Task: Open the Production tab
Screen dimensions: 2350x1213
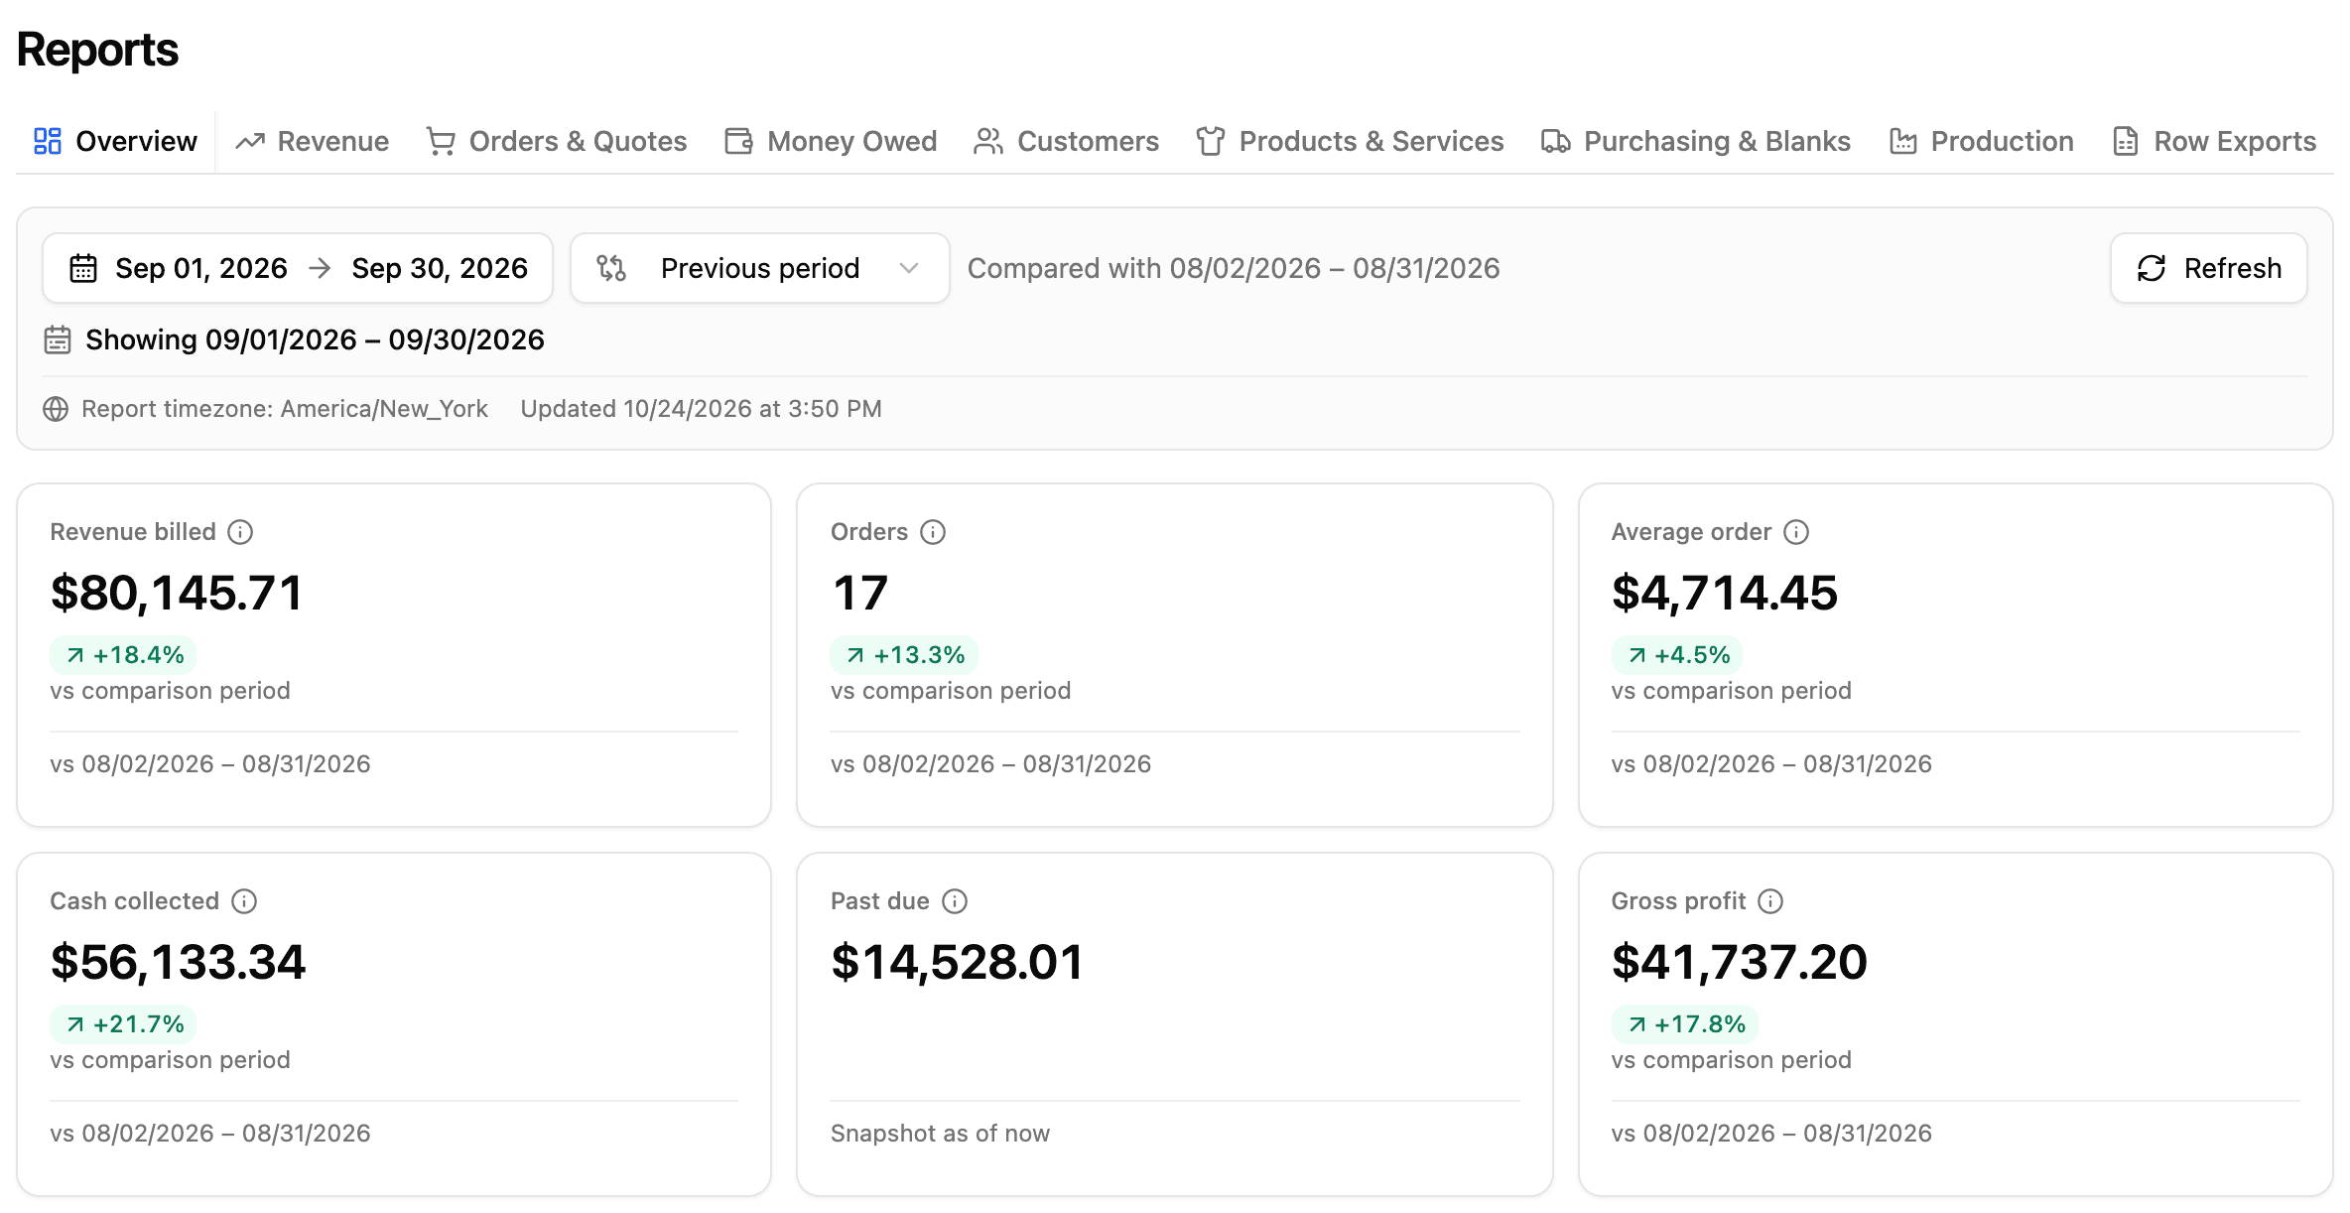Action: [1982, 141]
